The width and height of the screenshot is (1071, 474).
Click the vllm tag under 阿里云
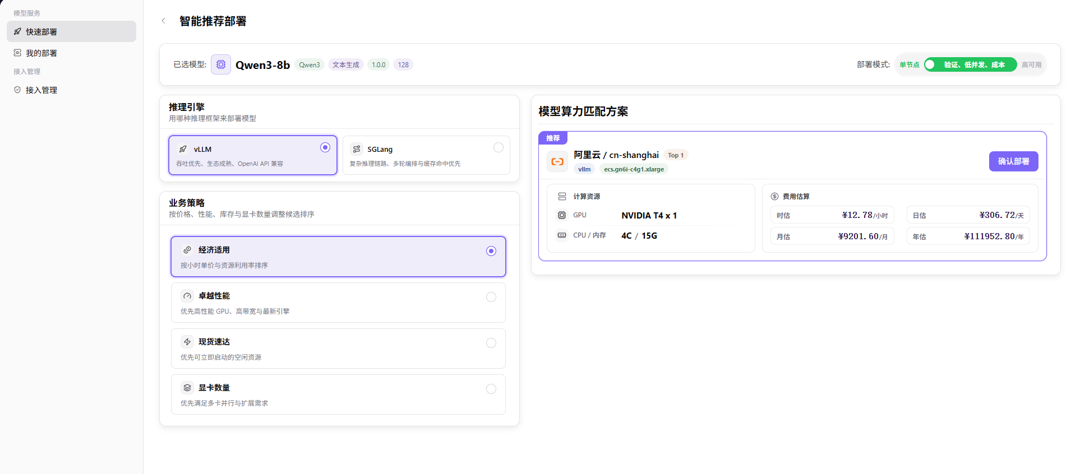tap(584, 169)
